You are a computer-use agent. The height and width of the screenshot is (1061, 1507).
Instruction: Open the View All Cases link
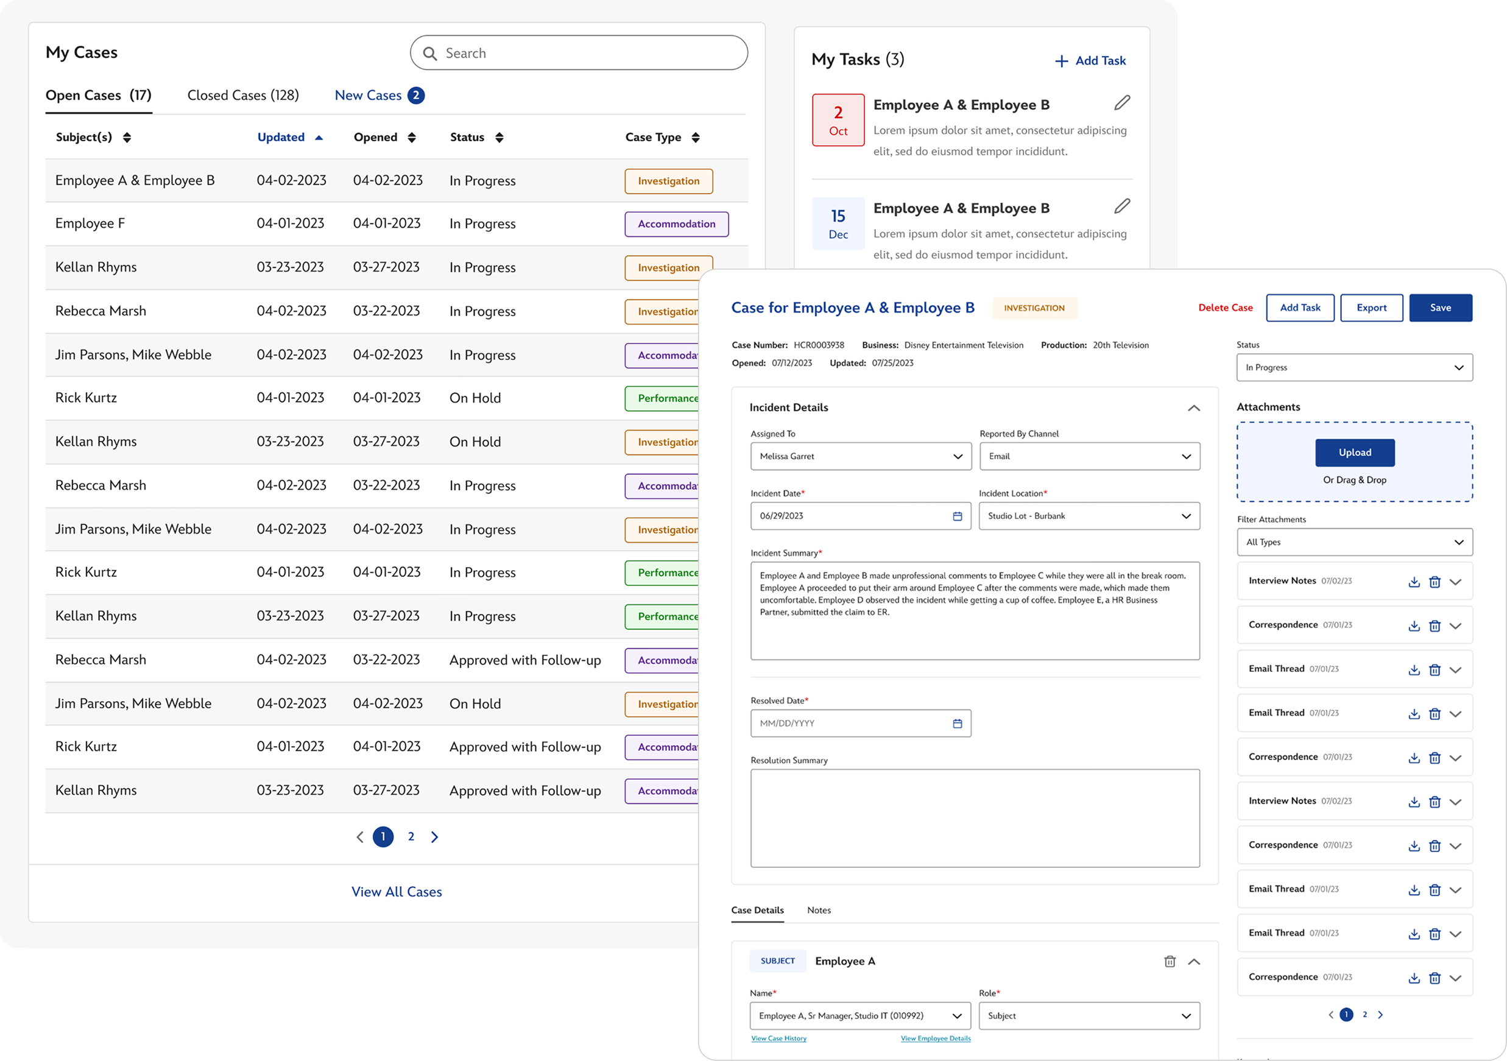coord(397,892)
